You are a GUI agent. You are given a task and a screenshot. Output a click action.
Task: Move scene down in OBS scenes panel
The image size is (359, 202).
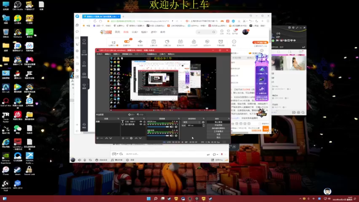(x=110, y=138)
